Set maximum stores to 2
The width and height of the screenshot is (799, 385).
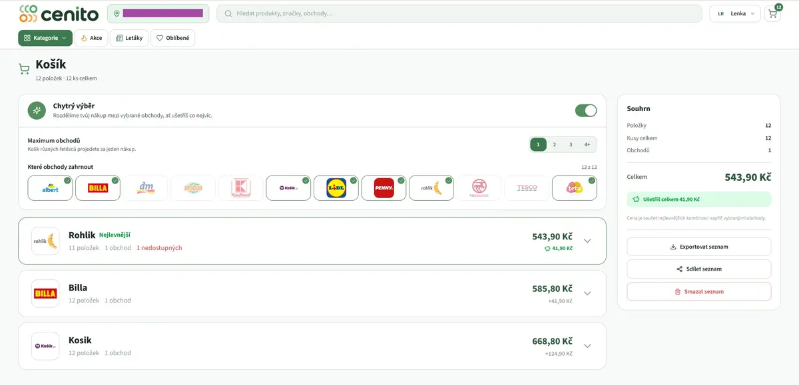coord(555,144)
